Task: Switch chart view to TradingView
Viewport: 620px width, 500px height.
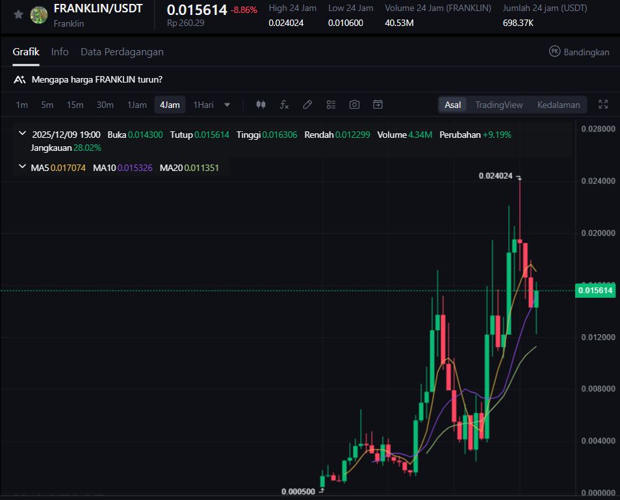Action: 498,105
